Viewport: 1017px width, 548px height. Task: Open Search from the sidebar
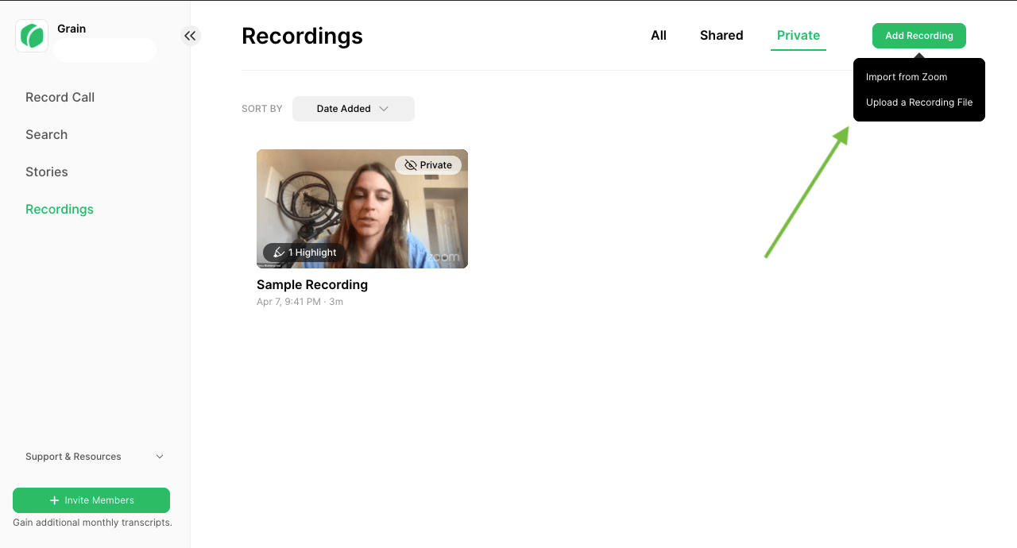(x=46, y=134)
